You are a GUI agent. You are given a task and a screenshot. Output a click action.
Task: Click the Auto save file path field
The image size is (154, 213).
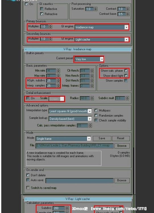tap(80, 181)
